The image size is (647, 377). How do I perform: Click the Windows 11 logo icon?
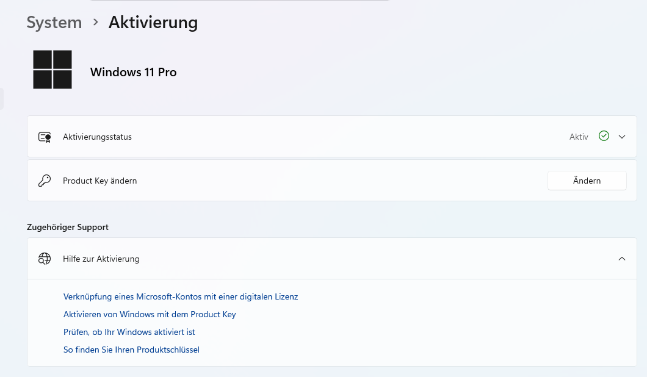click(x=52, y=70)
